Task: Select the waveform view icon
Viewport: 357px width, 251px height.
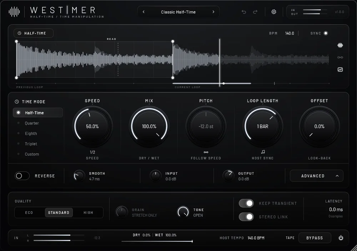Action: pyautogui.click(x=340, y=45)
